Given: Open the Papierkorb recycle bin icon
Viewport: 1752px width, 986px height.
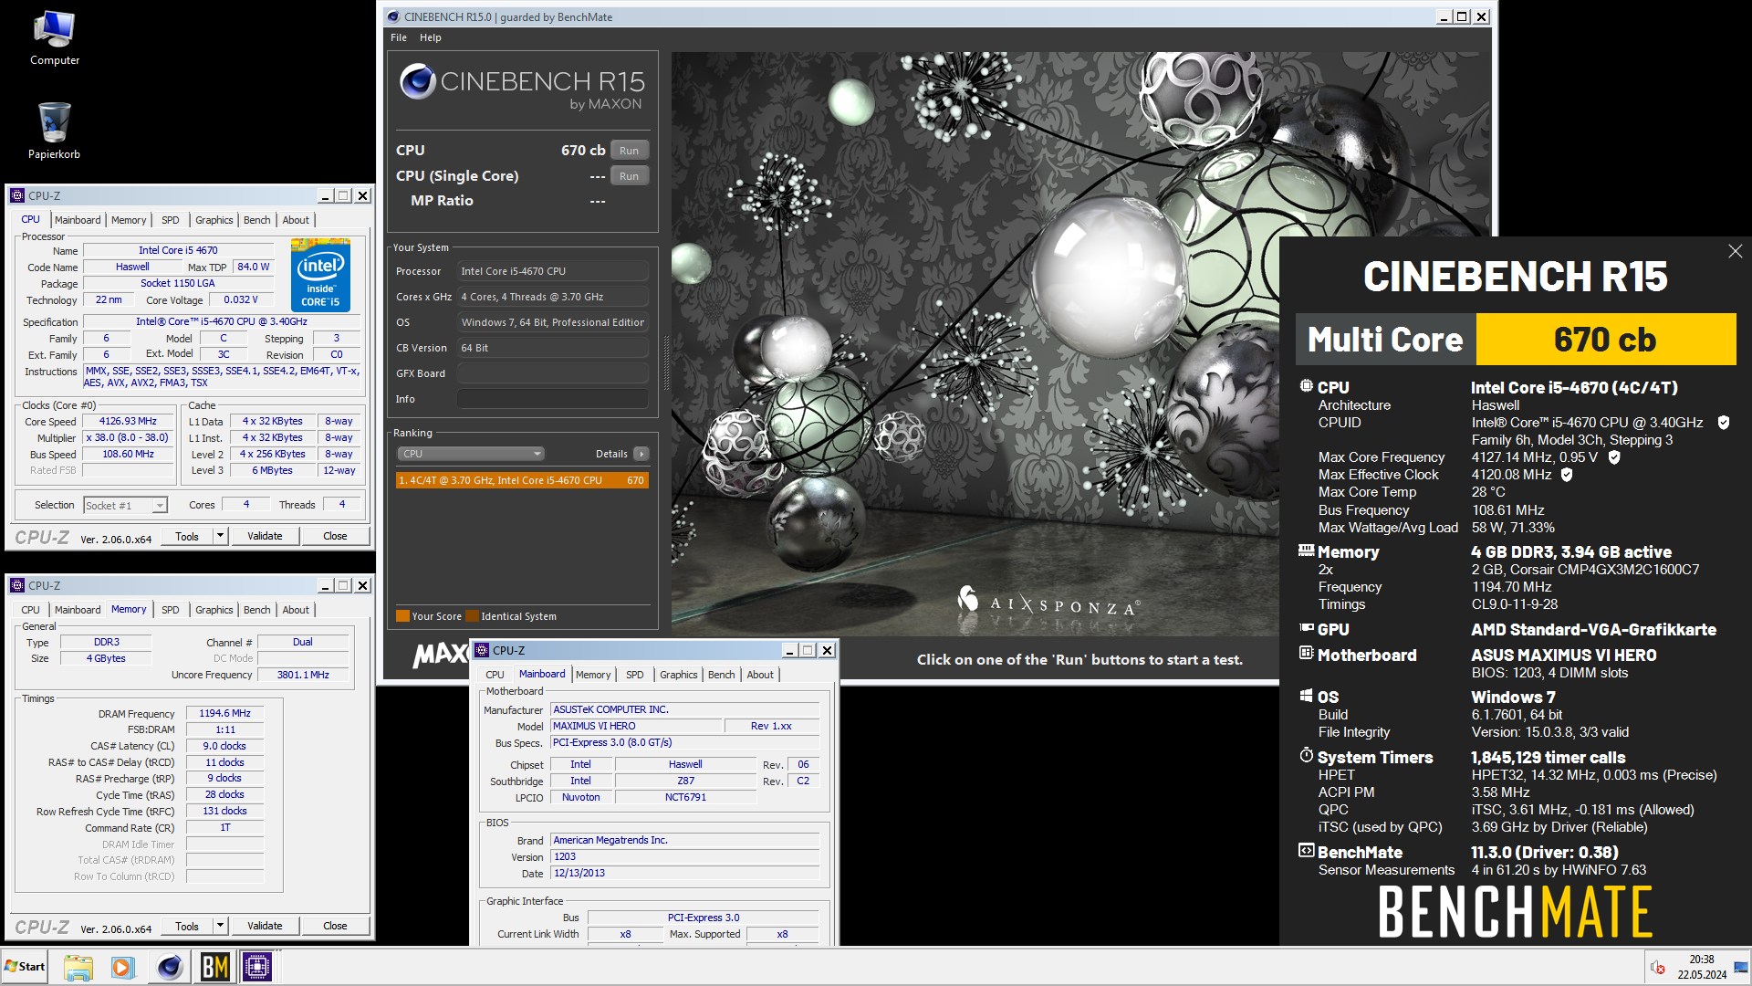Looking at the screenshot, I should [x=54, y=131].
